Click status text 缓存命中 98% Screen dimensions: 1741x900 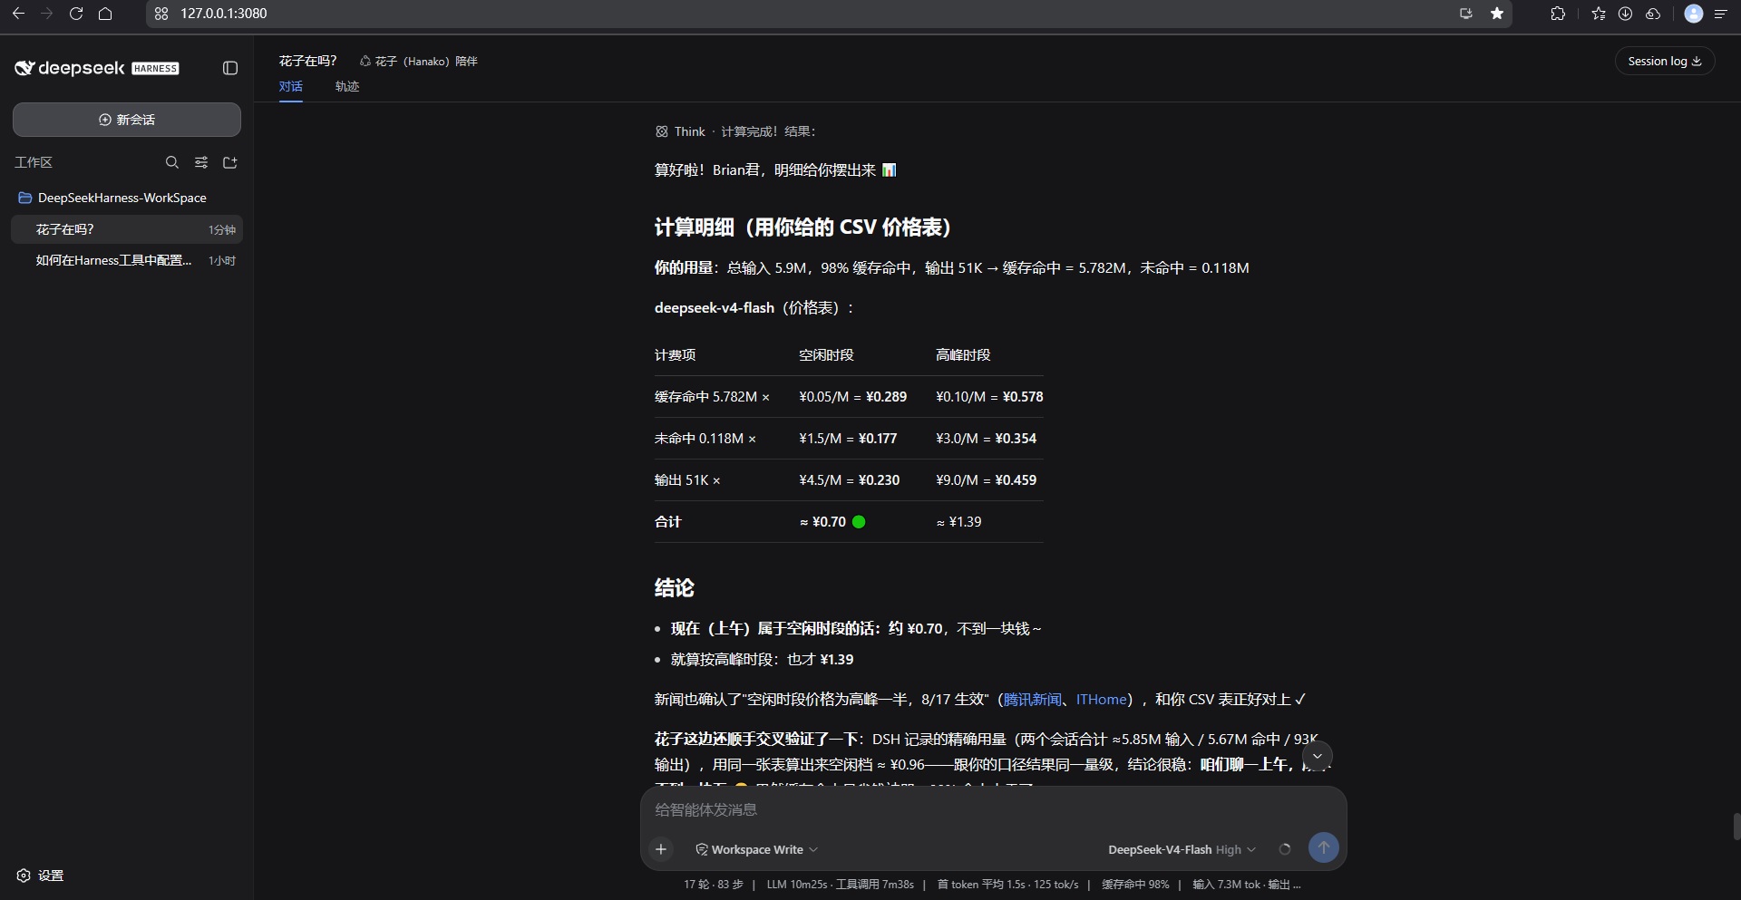coord(1135,885)
